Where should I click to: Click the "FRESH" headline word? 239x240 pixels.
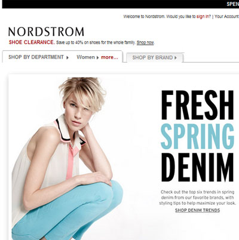point(197,104)
